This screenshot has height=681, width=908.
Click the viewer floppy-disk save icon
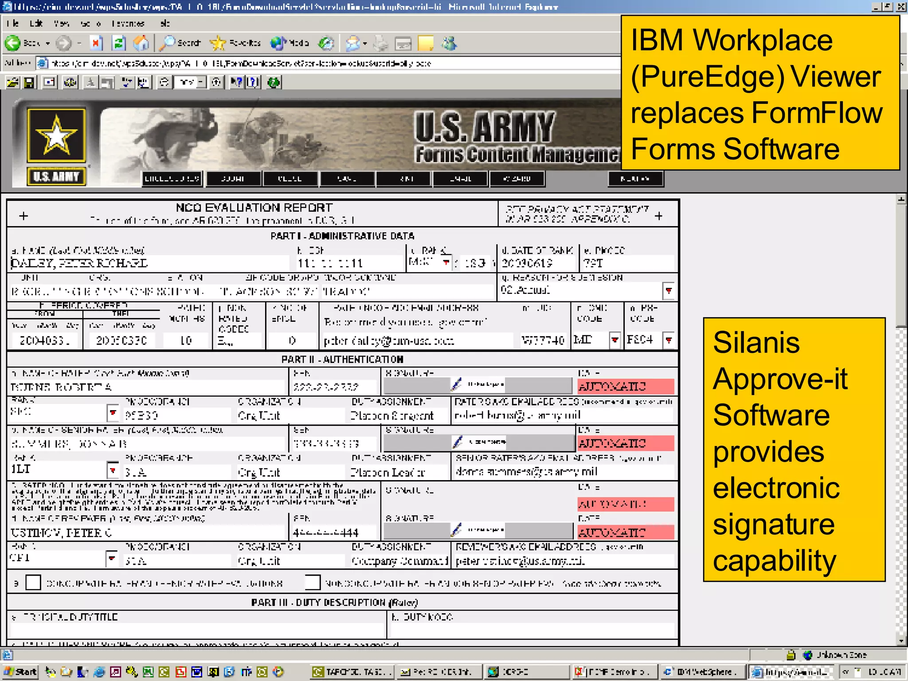coord(29,82)
